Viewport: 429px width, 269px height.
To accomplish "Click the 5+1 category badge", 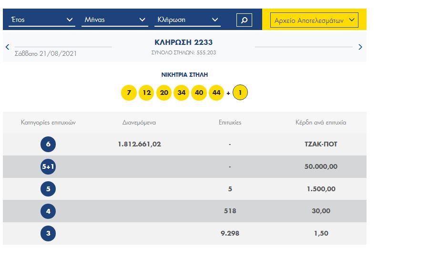I will (48, 167).
